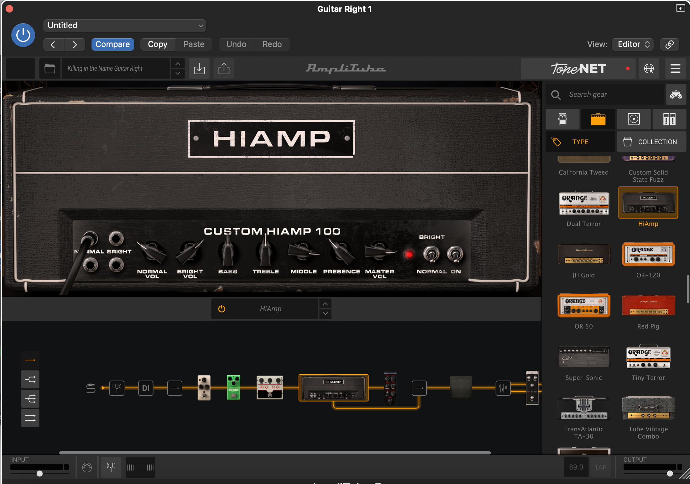Viewport: 690px width, 484px height.
Task: Click the save preset download icon
Action: tap(199, 68)
